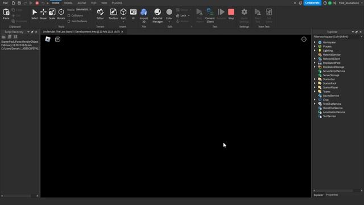Select SoundService in Explorer
The width and height of the screenshot is (364, 205).
pyautogui.click(x=331, y=96)
